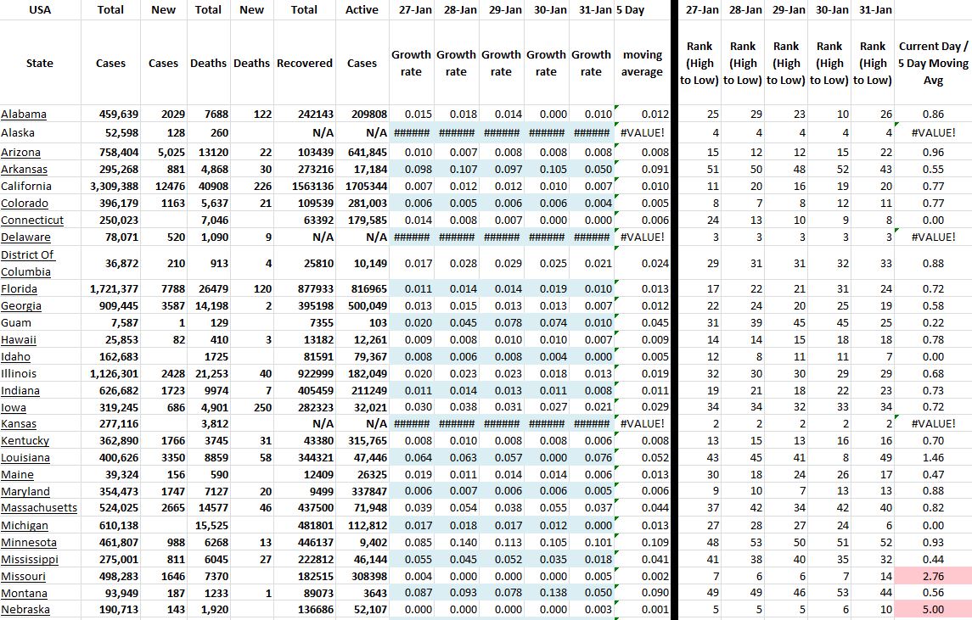Click the Arizona hyperlink
972x620 pixels.
[x=20, y=153]
